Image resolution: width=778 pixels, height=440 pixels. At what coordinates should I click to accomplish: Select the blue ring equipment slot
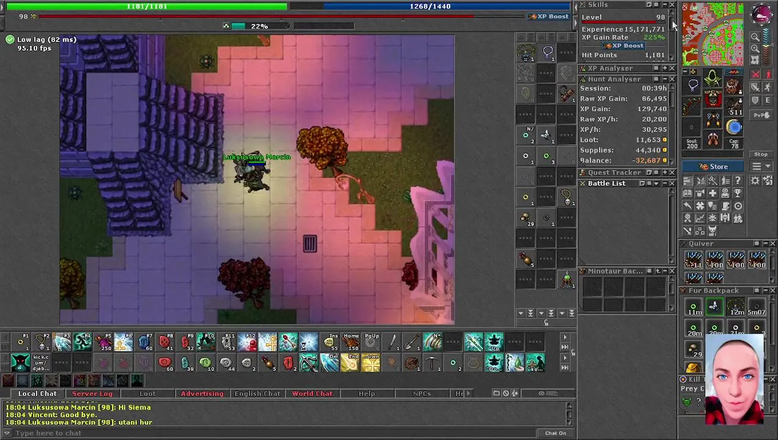[734, 127]
